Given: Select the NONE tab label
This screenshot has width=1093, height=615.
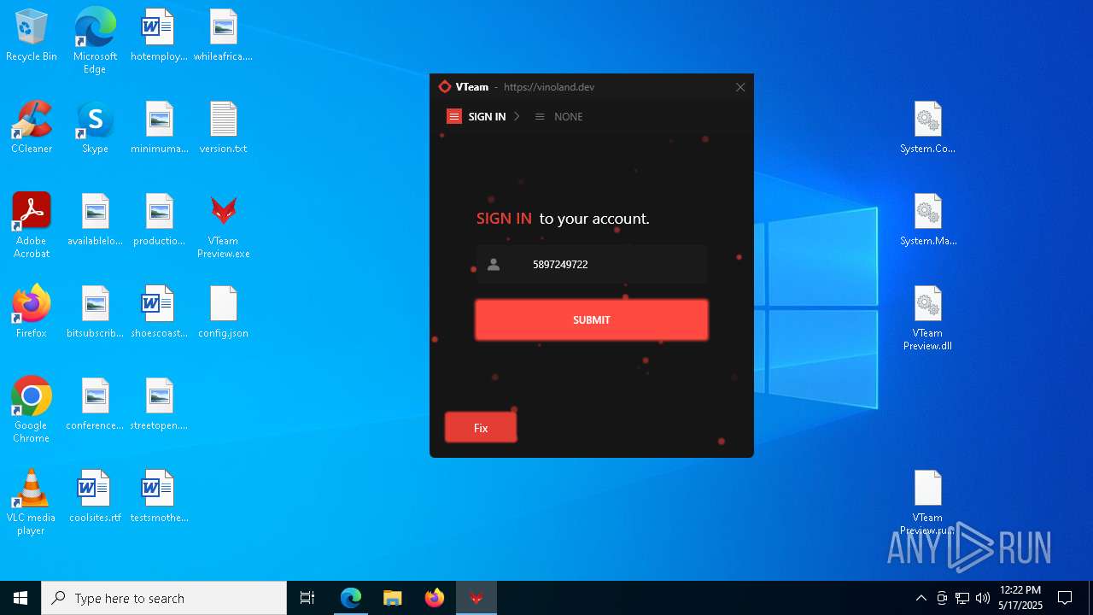Looking at the screenshot, I should (569, 117).
